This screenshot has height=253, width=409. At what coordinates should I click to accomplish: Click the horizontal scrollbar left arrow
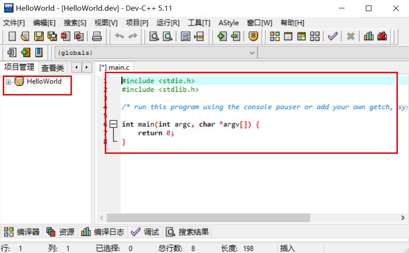(x=102, y=218)
